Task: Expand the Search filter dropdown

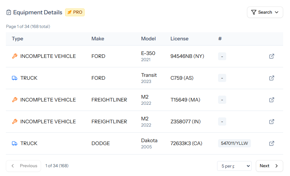Action: click(265, 12)
